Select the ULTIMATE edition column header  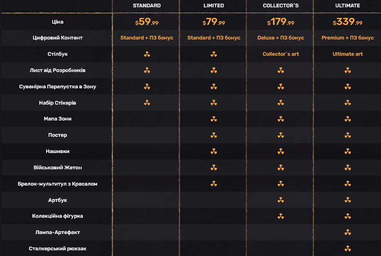[348, 6]
